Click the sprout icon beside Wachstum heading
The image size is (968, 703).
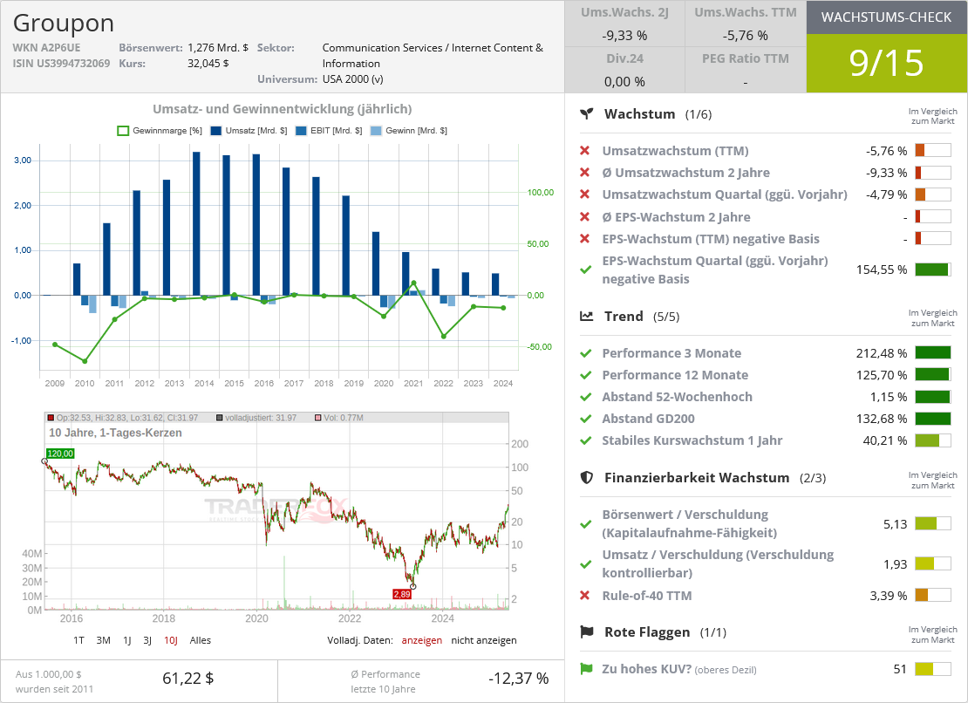click(587, 113)
